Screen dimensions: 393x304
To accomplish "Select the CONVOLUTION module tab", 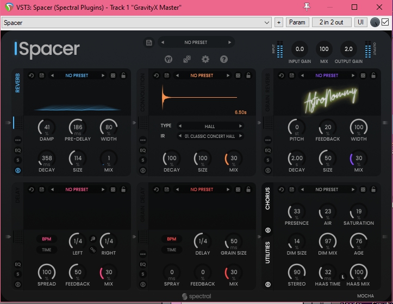I will point(142,92).
